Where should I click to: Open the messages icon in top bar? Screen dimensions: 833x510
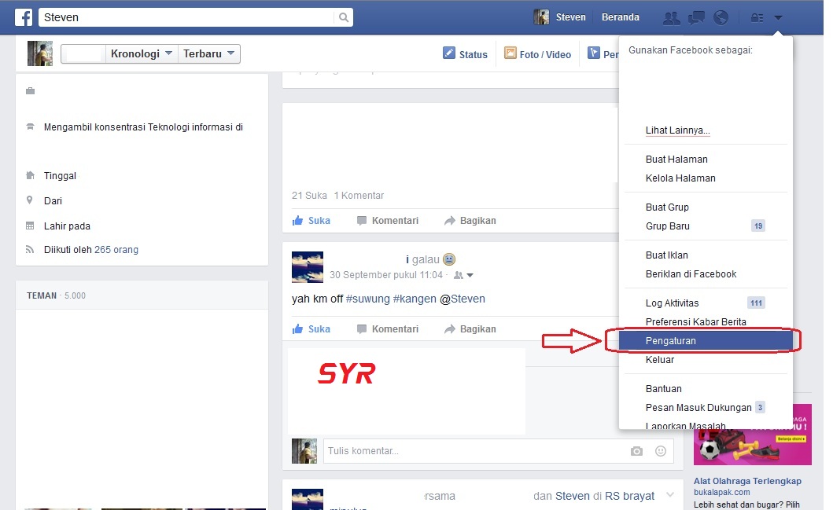(x=696, y=17)
